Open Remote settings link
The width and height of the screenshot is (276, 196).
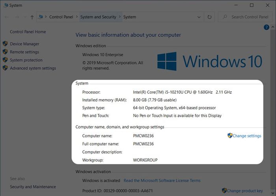tap(24, 52)
